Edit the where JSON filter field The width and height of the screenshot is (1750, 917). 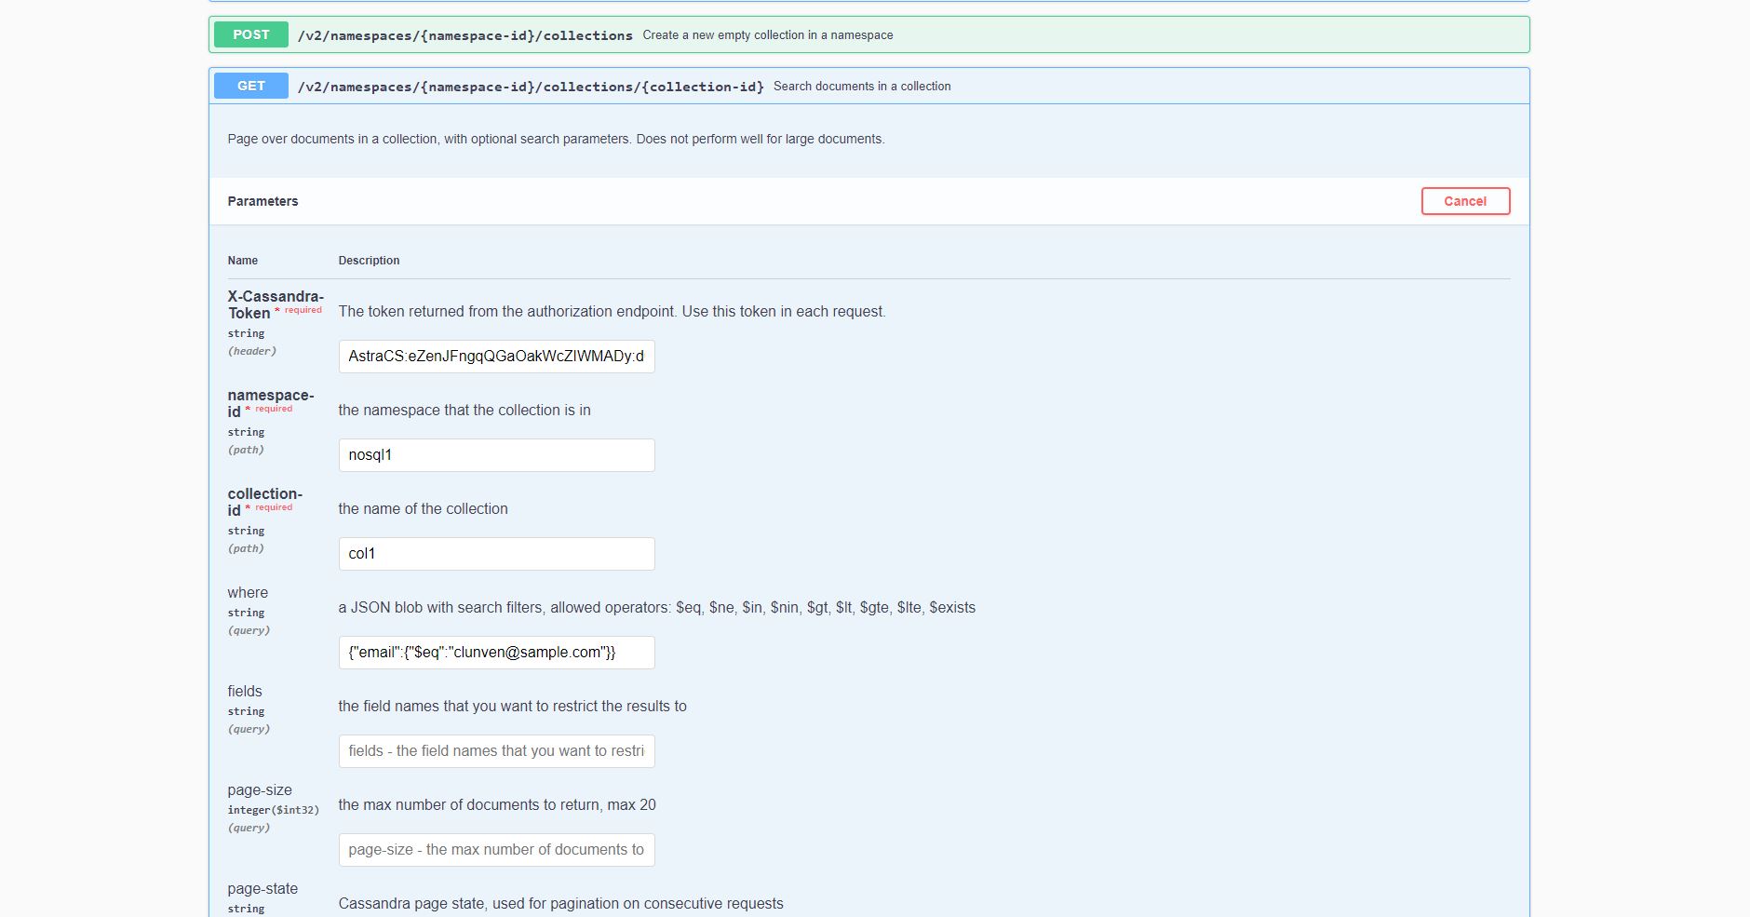click(496, 653)
